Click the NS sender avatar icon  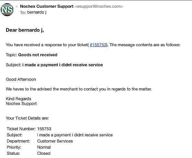point(7,10)
